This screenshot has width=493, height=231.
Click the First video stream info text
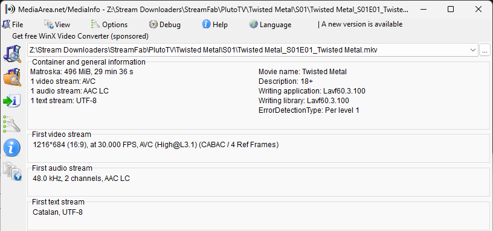coord(156,145)
